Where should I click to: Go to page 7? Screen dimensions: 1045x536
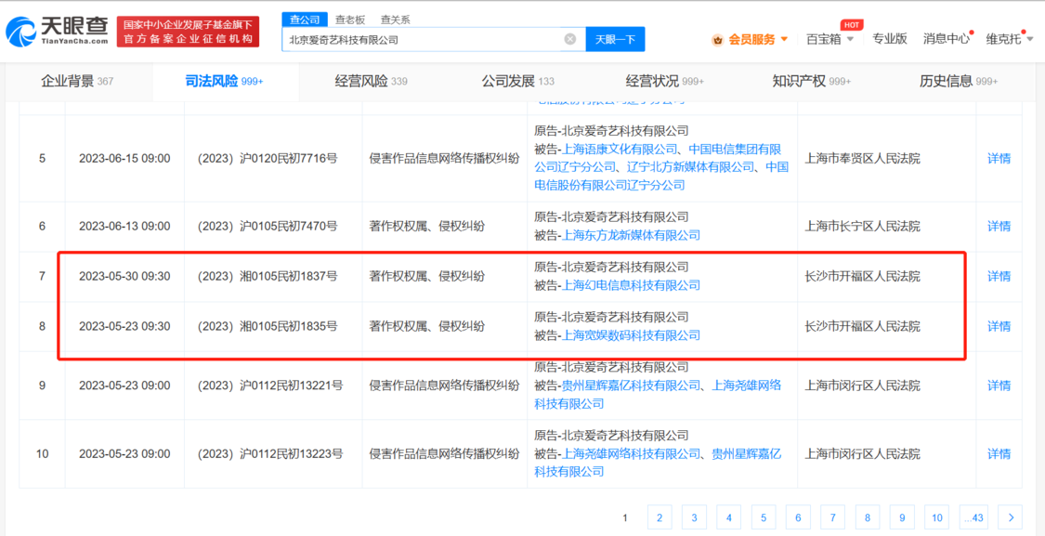coord(832,516)
